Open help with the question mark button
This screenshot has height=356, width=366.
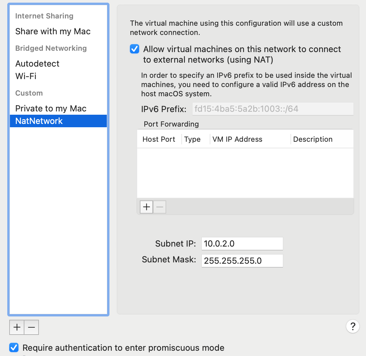point(352,326)
